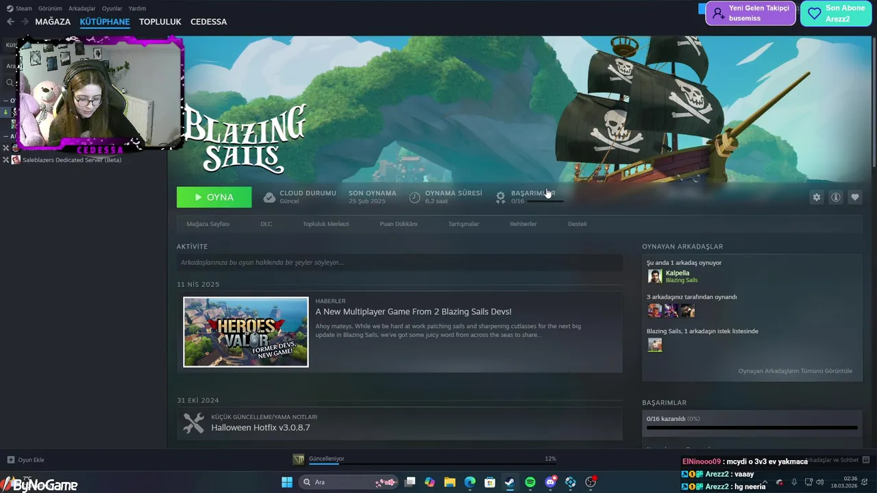877x493 pixels.
Task: Click Kalpella friend name
Action: 678,273
